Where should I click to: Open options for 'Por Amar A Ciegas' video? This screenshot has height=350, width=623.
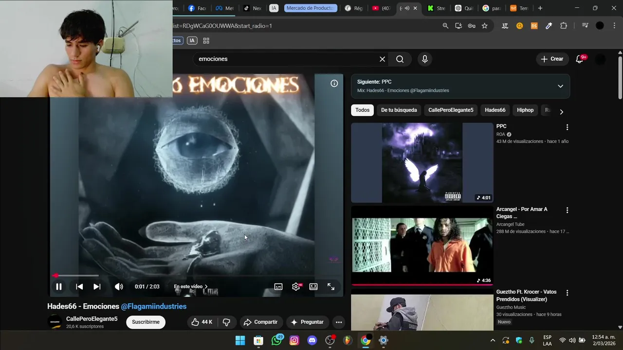click(567, 210)
